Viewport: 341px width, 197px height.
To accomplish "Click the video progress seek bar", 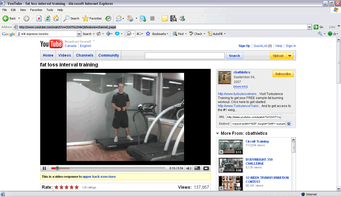I will (108, 168).
